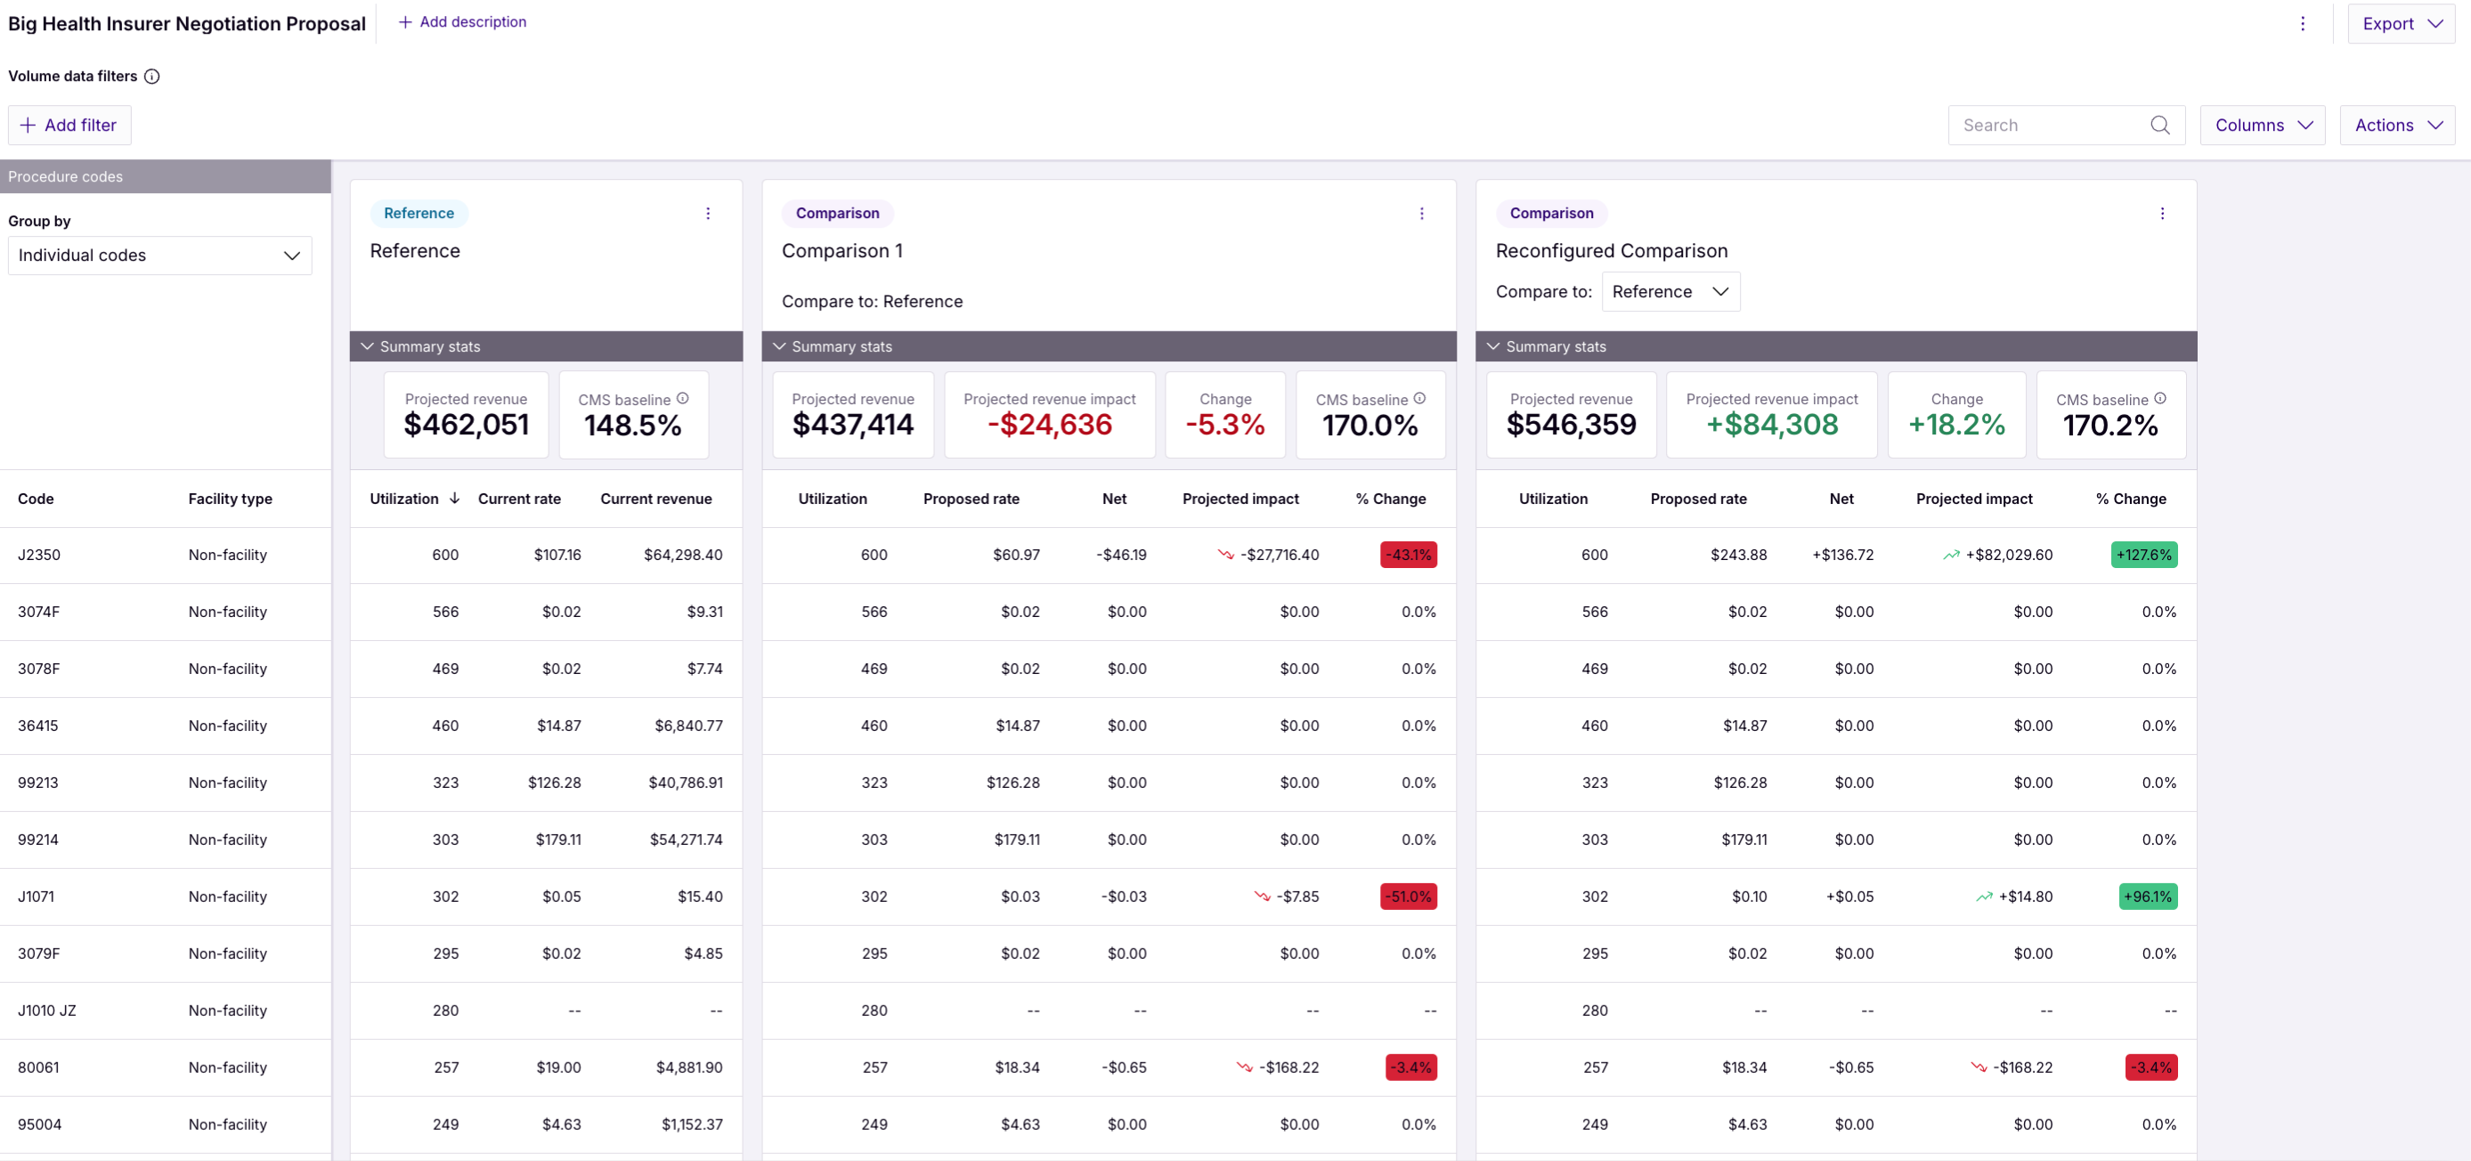The height and width of the screenshot is (1161, 2471).
Task: Click the -51.0% red change badge
Action: [1408, 897]
